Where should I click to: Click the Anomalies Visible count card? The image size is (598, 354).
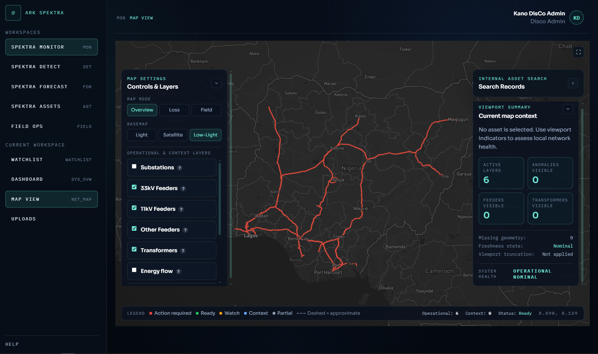click(x=550, y=173)
